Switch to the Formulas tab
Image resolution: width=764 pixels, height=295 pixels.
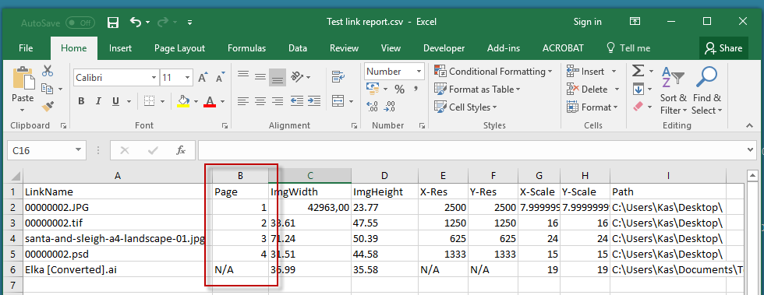(x=246, y=48)
